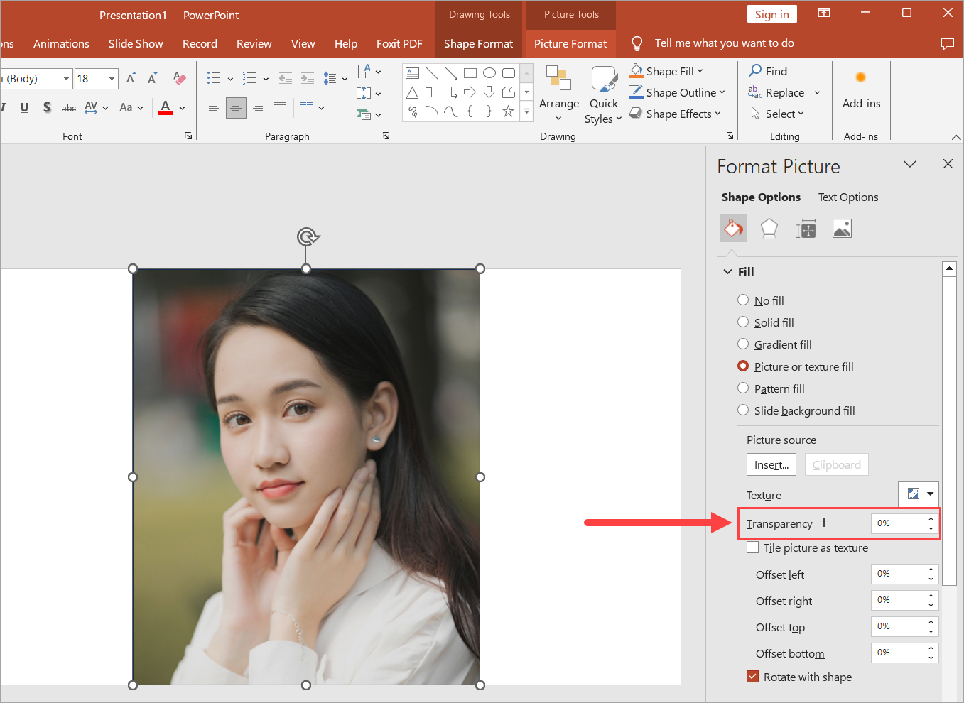Click the Insert button under Picture source
The image size is (964, 703).
pos(771,464)
